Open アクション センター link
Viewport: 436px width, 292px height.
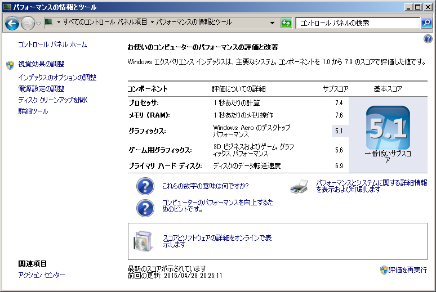(42, 275)
